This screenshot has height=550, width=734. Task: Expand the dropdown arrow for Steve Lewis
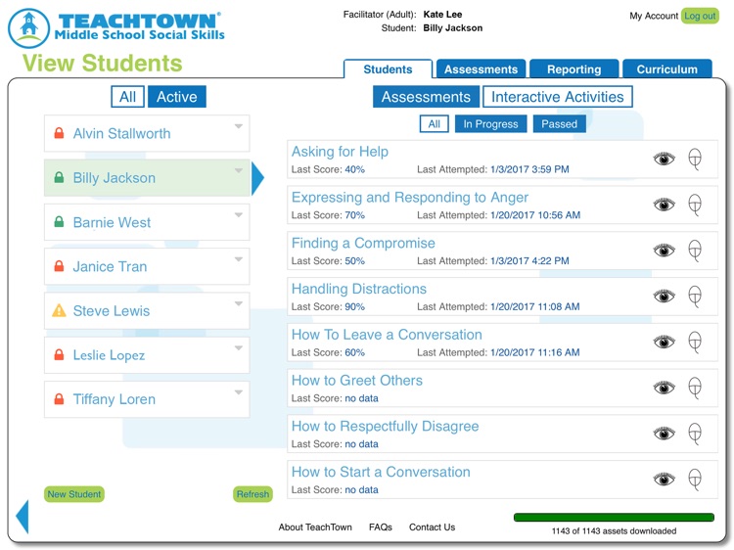coord(239,303)
